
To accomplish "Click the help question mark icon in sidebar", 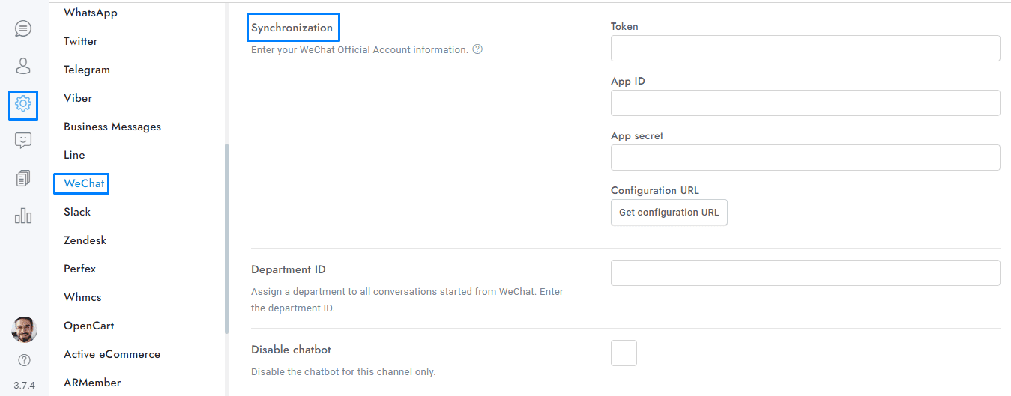I will point(24,360).
